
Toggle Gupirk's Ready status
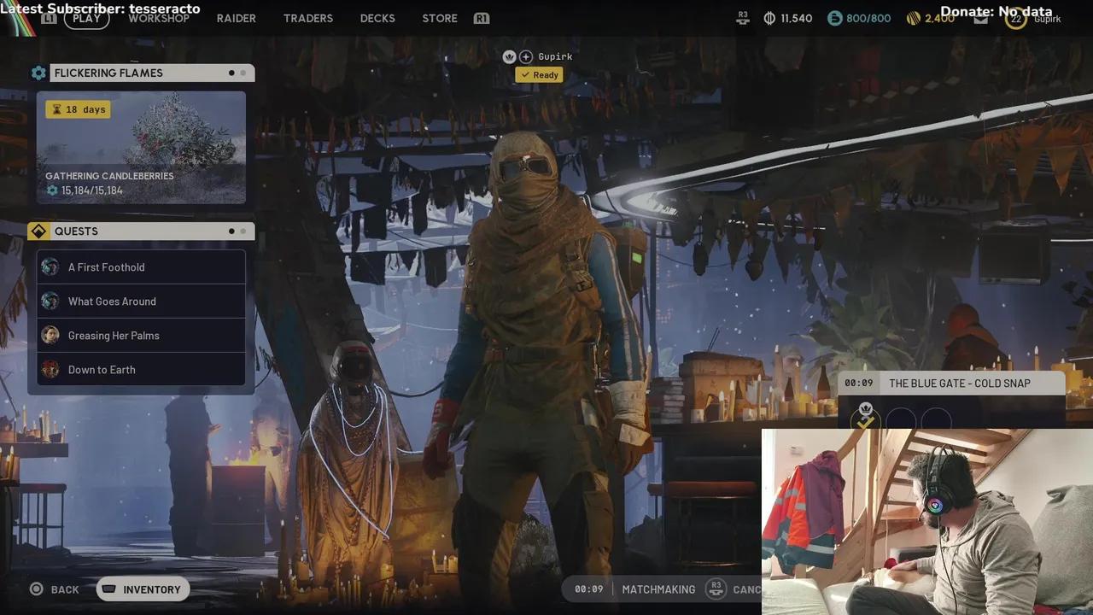point(539,74)
